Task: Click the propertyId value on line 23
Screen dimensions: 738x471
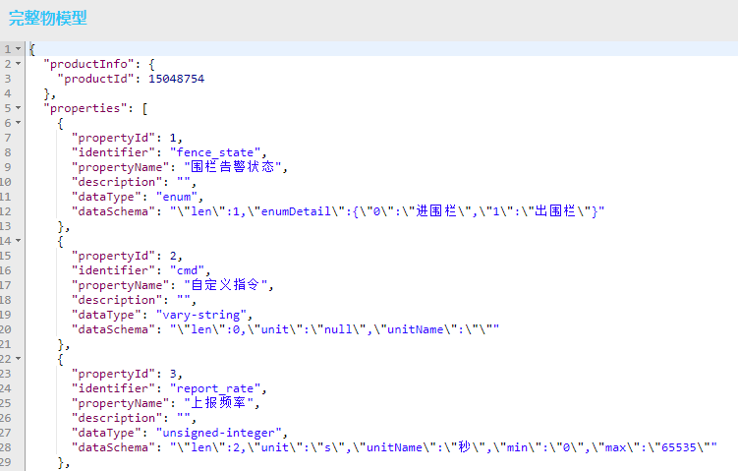Action: 173,374
